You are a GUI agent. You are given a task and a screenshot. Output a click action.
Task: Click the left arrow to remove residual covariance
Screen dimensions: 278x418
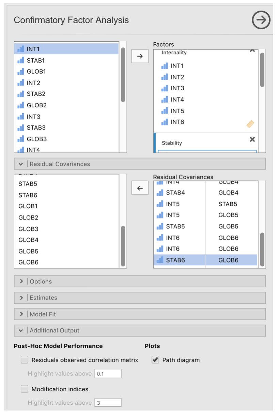click(140, 188)
